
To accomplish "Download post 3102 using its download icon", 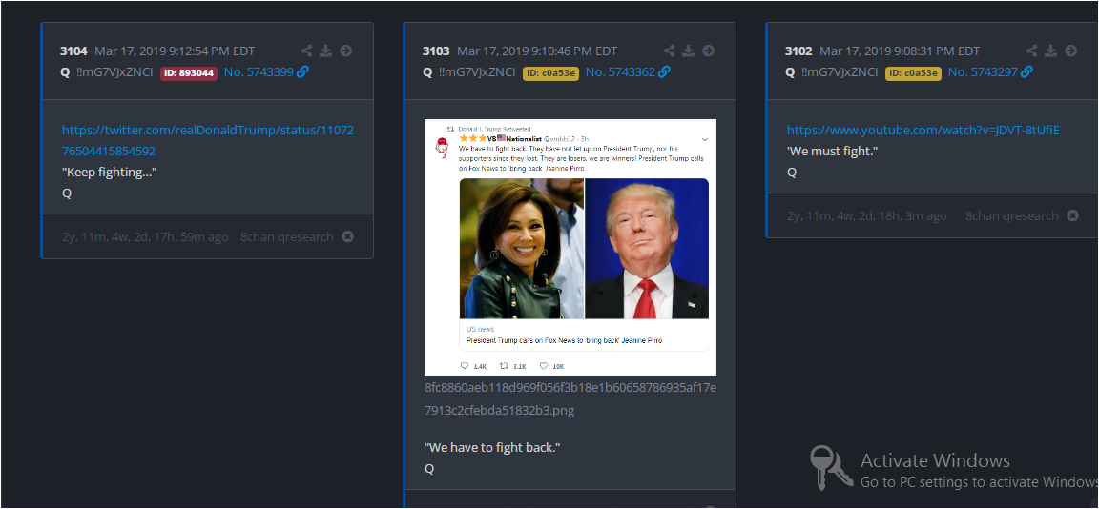I will (1050, 51).
